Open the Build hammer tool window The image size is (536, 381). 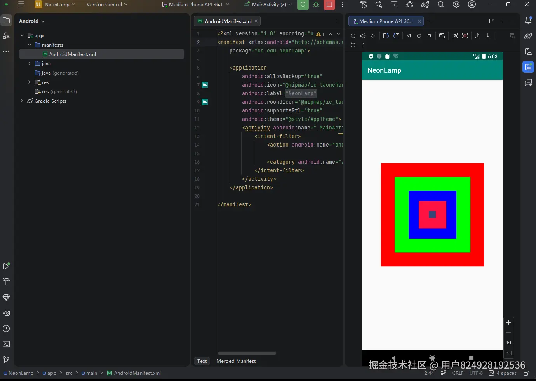click(6, 282)
